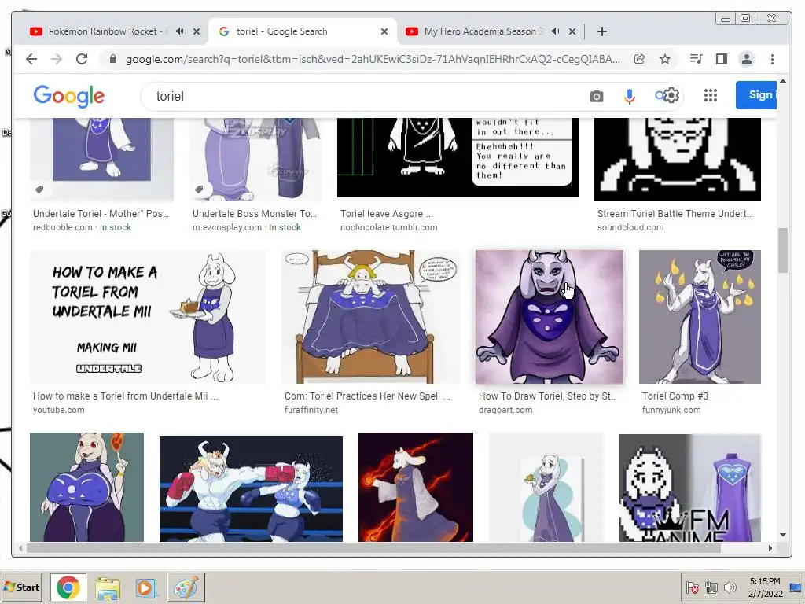Image resolution: width=805 pixels, height=604 pixels.
Task: Click the Google logo
Action: coord(69,97)
